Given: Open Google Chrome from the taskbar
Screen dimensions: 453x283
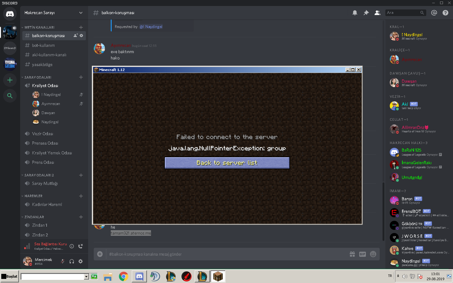Looking at the screenshot, I should click(124, 276).
